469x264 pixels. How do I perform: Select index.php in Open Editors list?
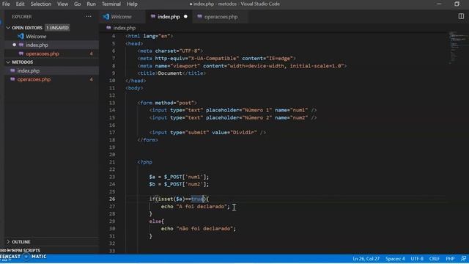point(37,45)
